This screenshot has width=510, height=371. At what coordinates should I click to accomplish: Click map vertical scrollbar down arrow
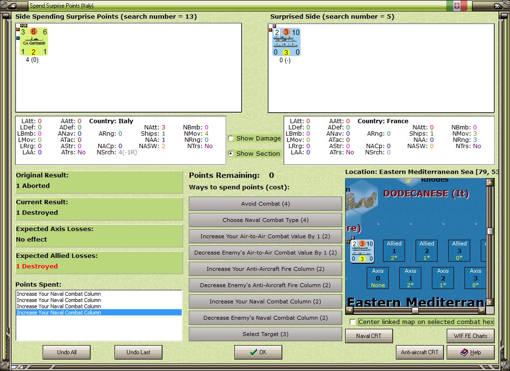click(490, 302)
